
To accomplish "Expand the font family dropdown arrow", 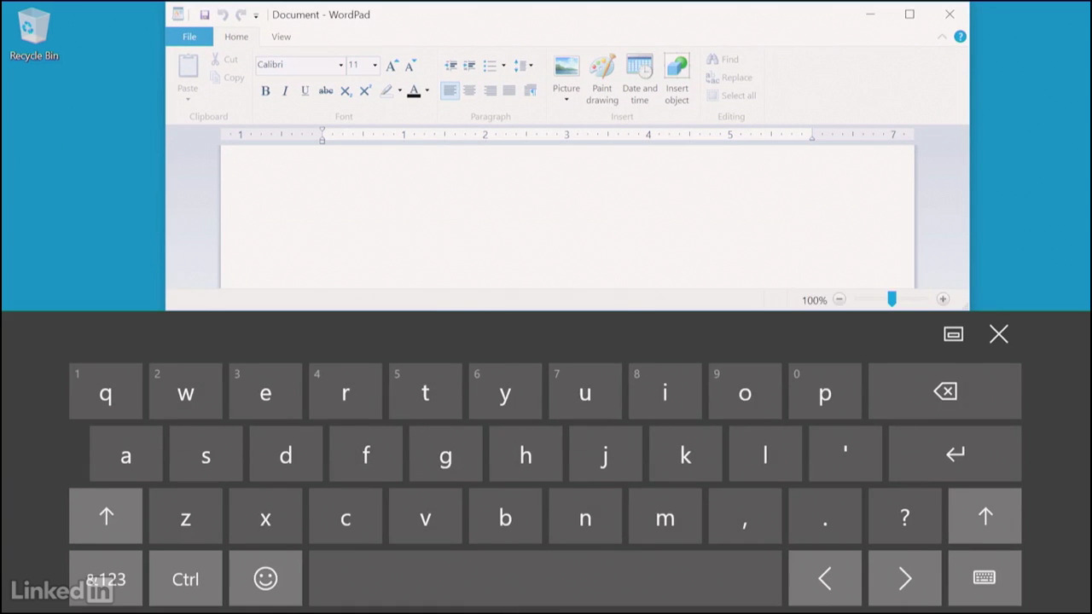I will (x=340, y=65).
